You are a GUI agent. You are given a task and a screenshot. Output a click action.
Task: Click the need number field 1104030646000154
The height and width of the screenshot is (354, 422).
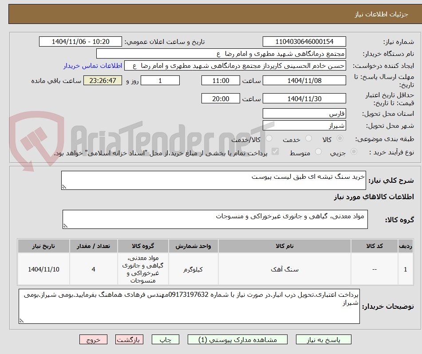(304, 42)
